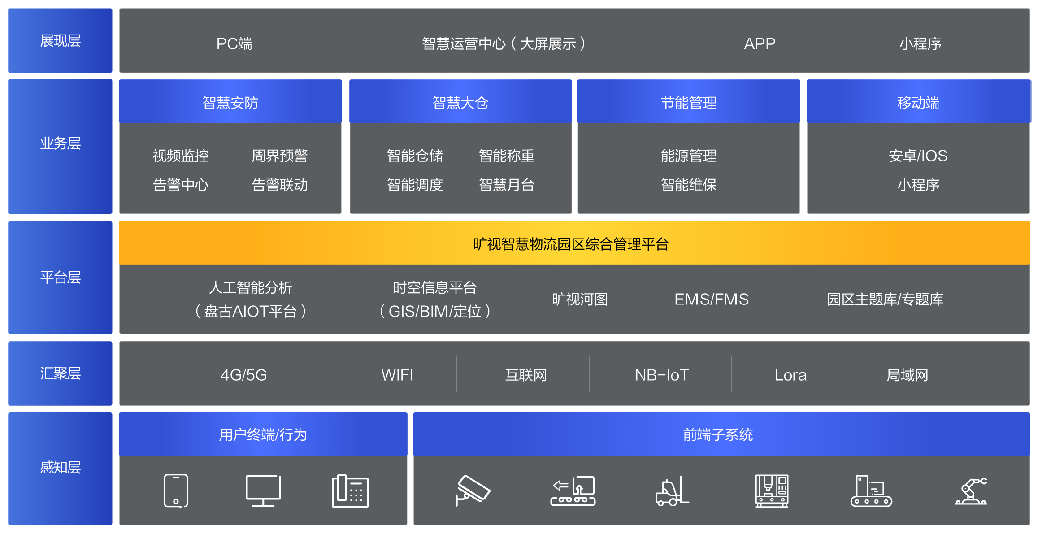1042x534 pixels.
Task: Click the mobile phone icon in 感知层
Action: tap(176, 491)
